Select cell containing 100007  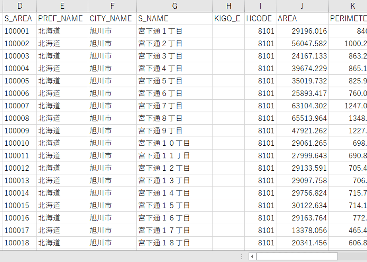(20, 106)
